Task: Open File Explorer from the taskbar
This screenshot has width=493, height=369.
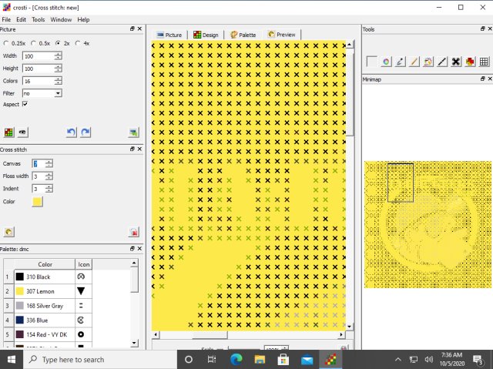Action: click(x=260, y=360)
